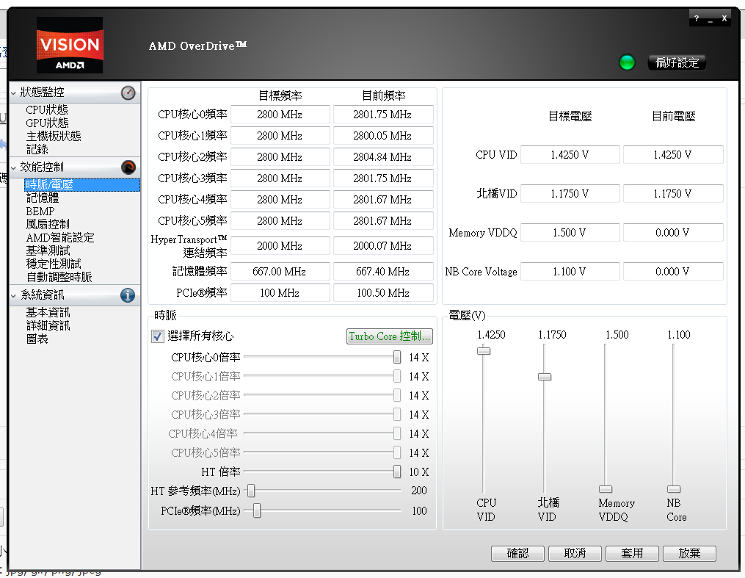Open 主機板狀態 in the sidebar
Image resolution: width=745 pixels, height=578 pixels.
[x=53, y=136]
